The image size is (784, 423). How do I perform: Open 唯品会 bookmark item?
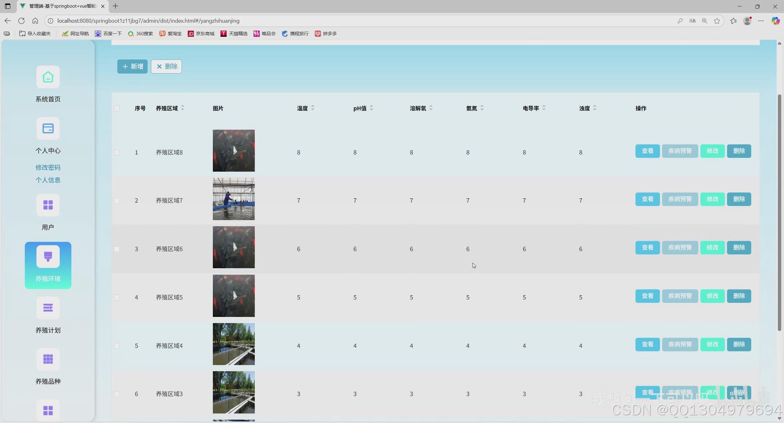click(265, 33)
